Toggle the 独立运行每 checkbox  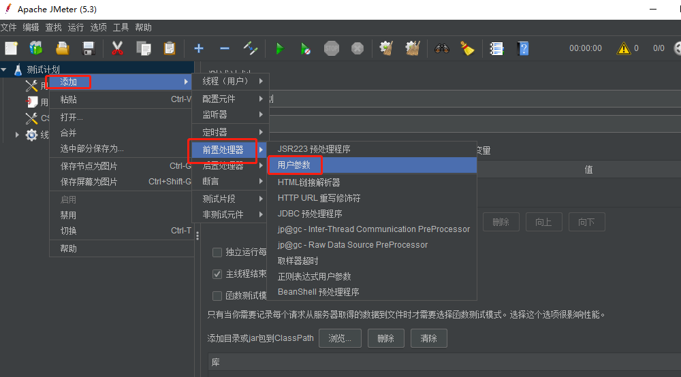(x=217, y=252)
